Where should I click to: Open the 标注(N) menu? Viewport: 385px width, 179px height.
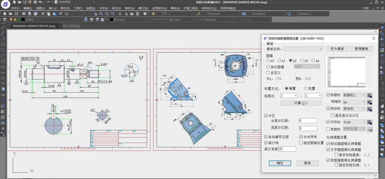pyautogui.click(x=116, y=8)
